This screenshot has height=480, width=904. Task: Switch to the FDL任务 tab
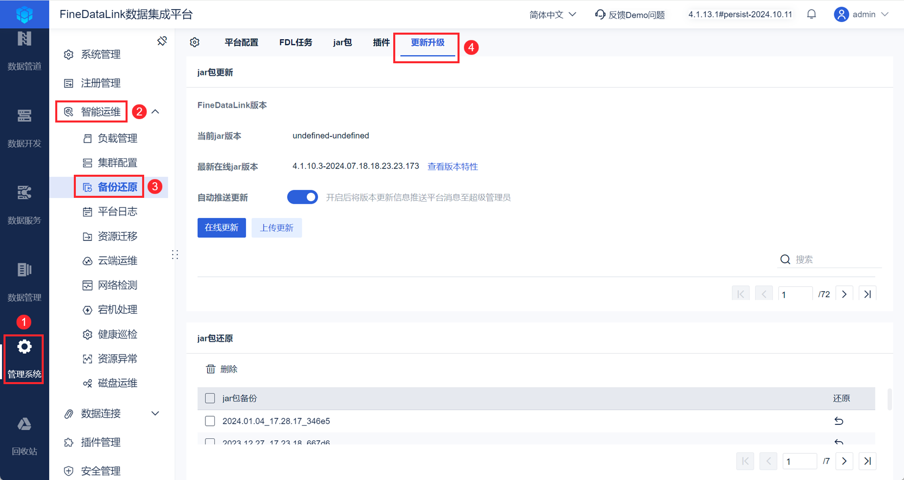click(296, 43)
